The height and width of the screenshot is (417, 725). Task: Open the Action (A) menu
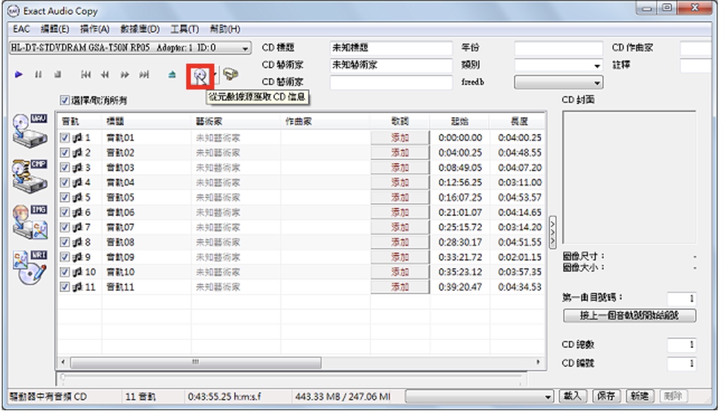pyautogui.click(x=94, y=29)
